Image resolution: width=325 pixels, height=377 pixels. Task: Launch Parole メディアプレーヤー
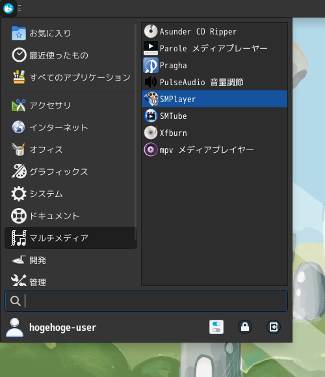click(214, 48)
